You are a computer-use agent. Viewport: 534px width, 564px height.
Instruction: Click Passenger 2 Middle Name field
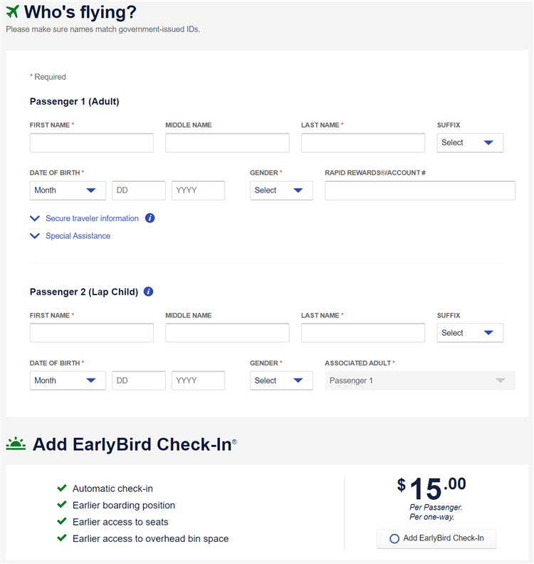click(227, 333)
